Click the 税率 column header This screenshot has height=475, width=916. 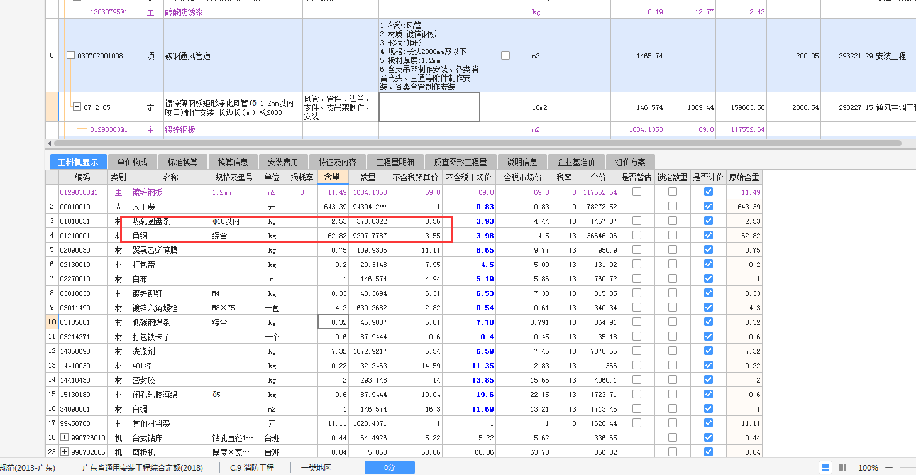click(x=564, y=177)
